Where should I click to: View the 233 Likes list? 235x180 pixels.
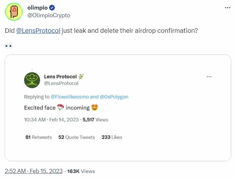[x=112, y=137]
